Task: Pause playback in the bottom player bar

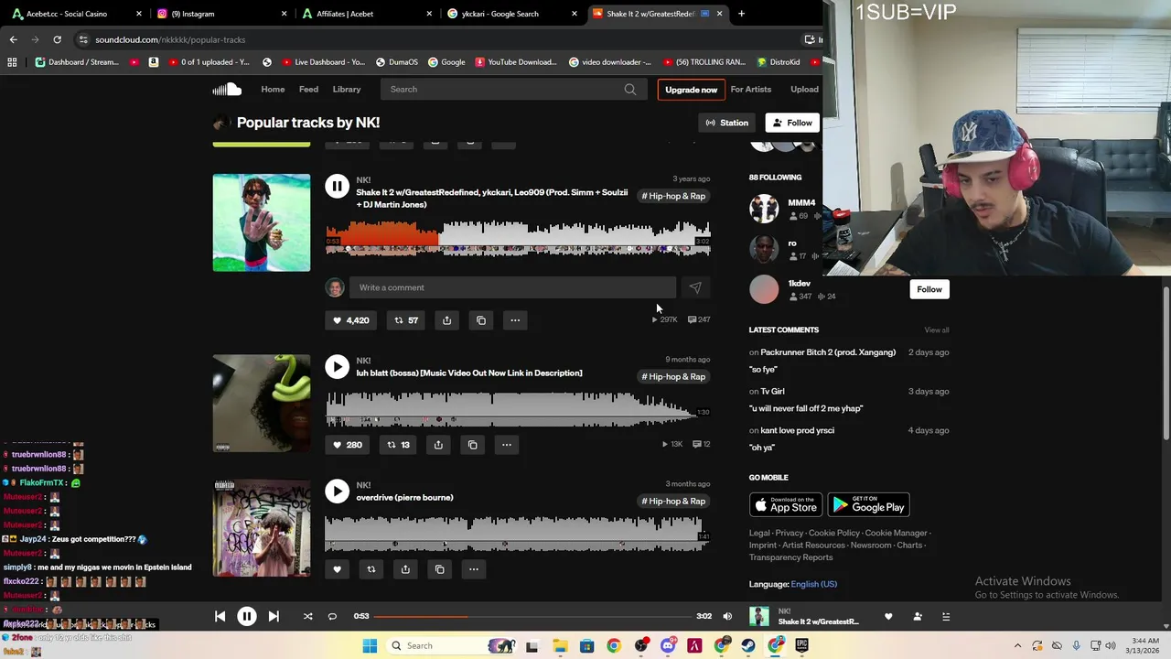Action: tap(246, 616)
